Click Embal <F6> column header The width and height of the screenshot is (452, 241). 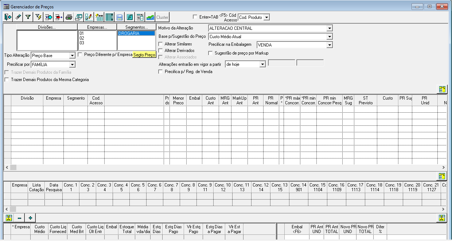(297, 229)
